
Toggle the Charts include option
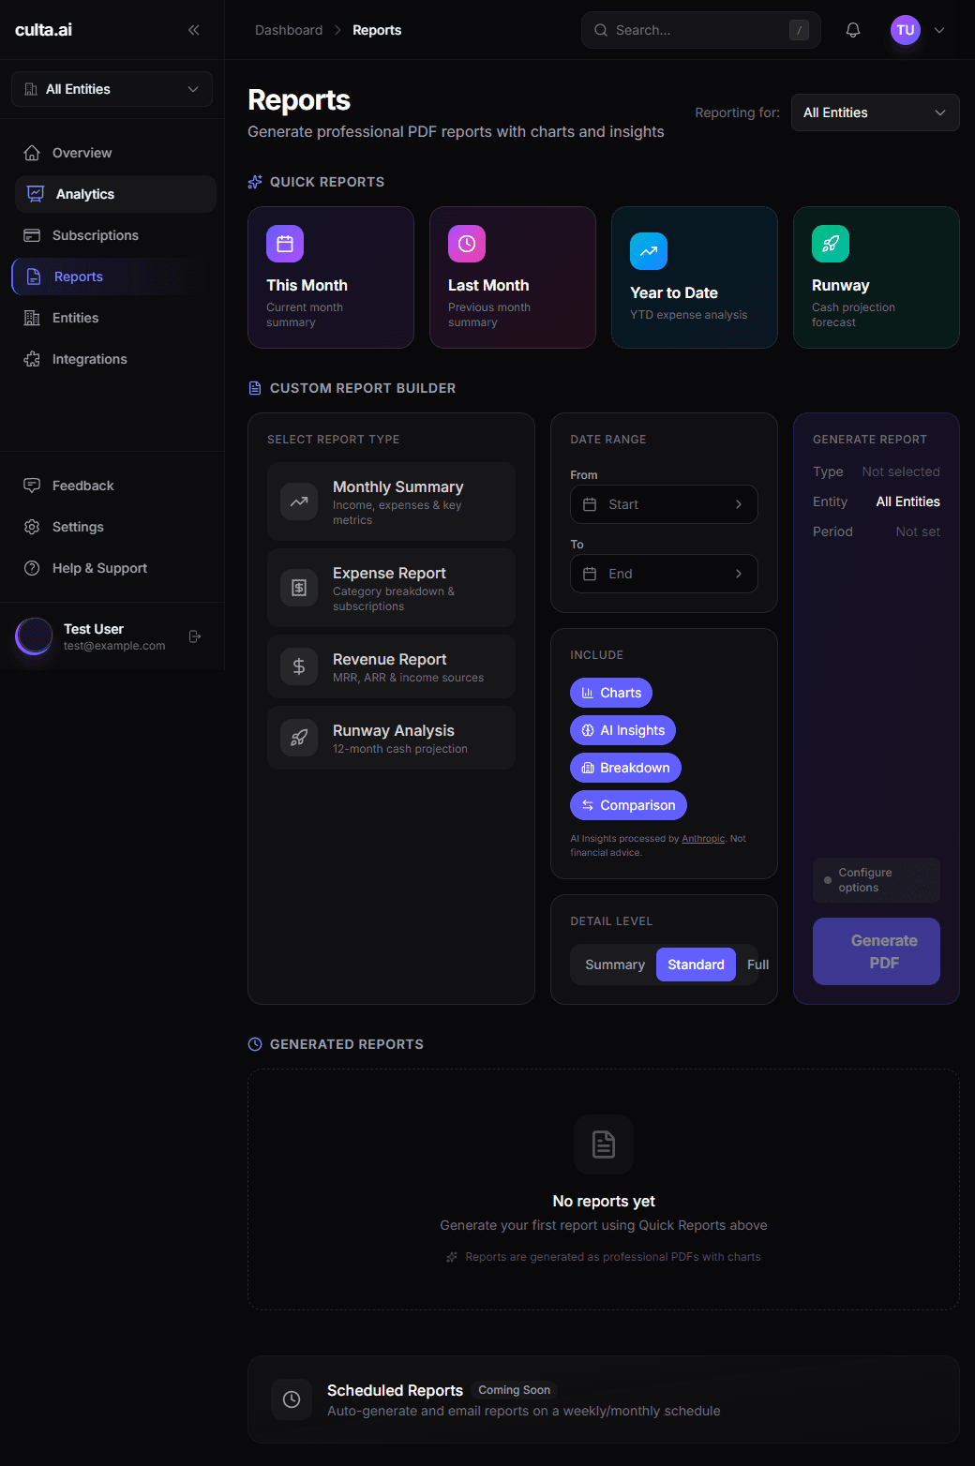coord(610,692)
